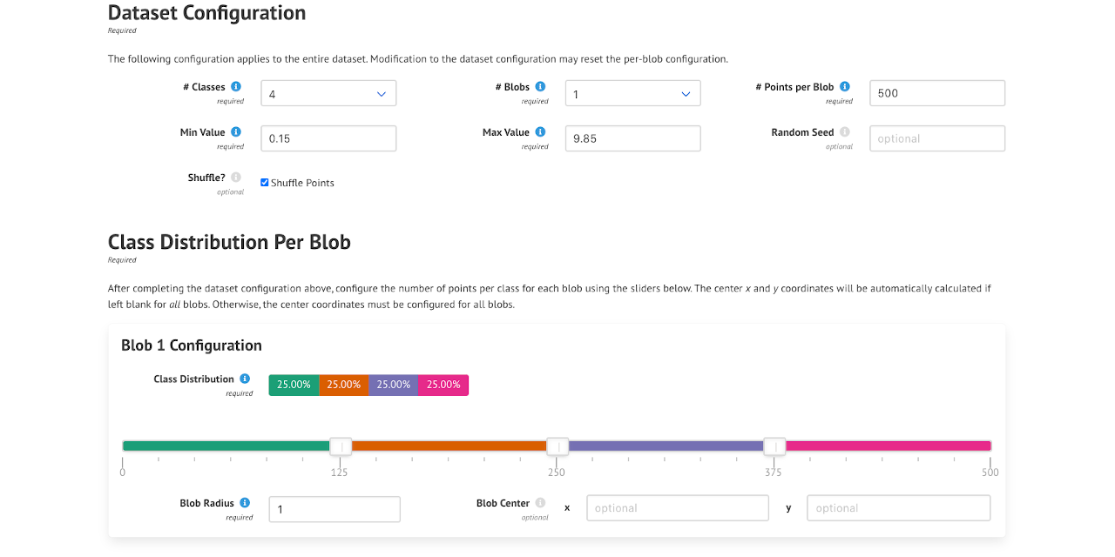Click the info icon next to # Classes
Screen dimensions: 1115x557
click(x=236, y=87)
